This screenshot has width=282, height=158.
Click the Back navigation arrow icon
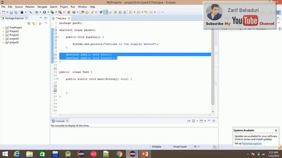[151, 12]
